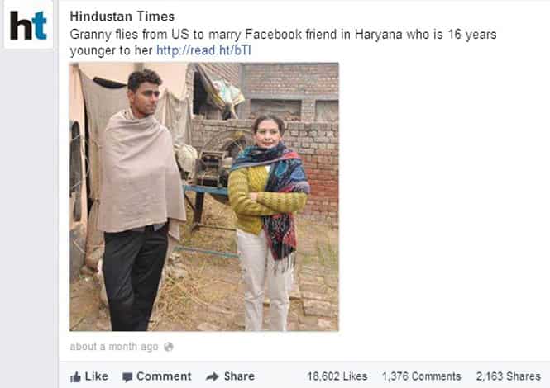Open the read.ht/bTl article link
550x388 pixels.
[x=203, y=50]
